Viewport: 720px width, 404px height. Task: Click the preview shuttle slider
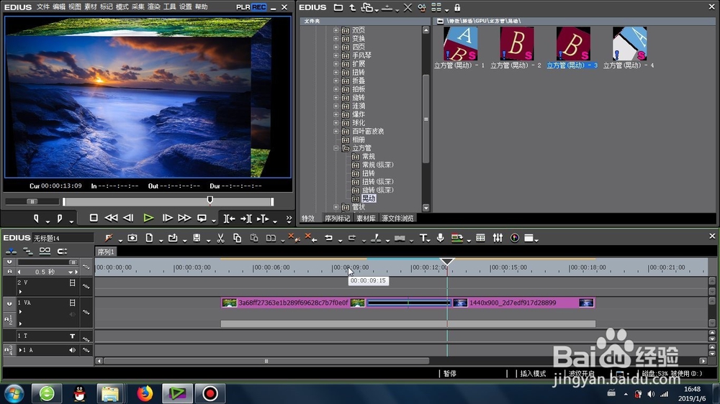[32, 201]
